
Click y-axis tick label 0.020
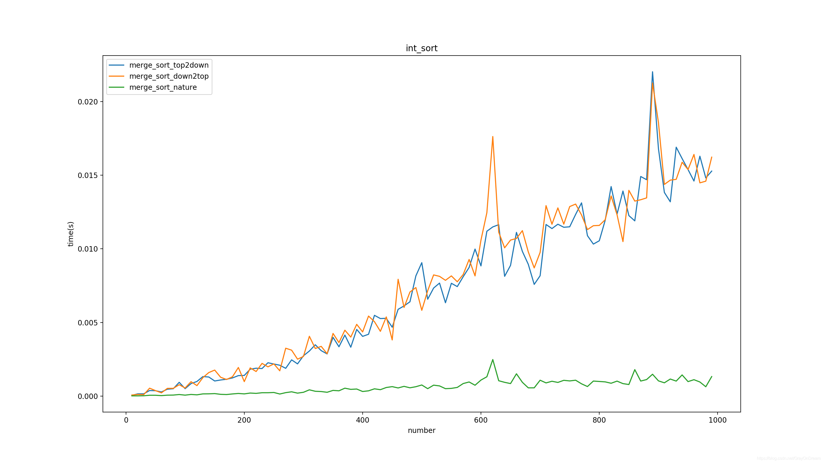point(87,102)
